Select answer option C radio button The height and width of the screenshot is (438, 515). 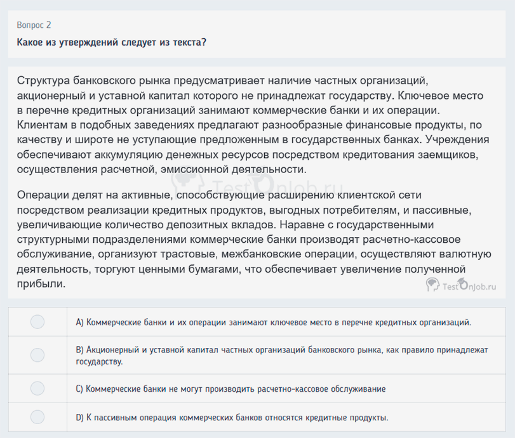tap(37, 389)
